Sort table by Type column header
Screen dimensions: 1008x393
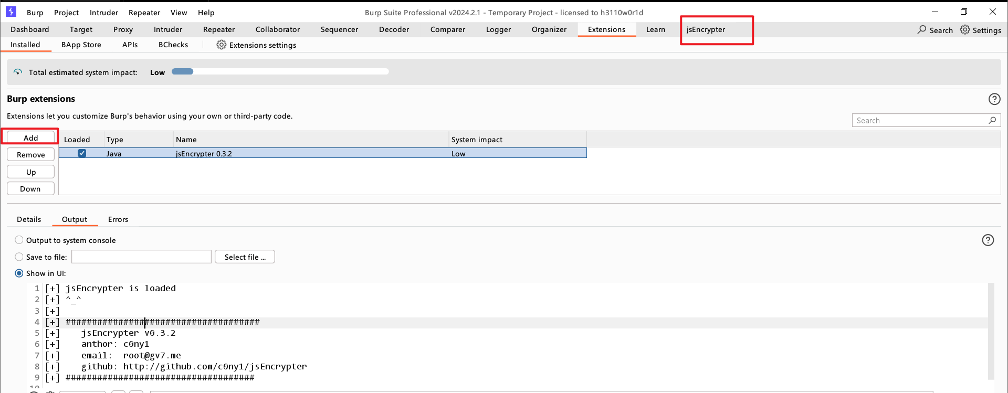[139, 139]
